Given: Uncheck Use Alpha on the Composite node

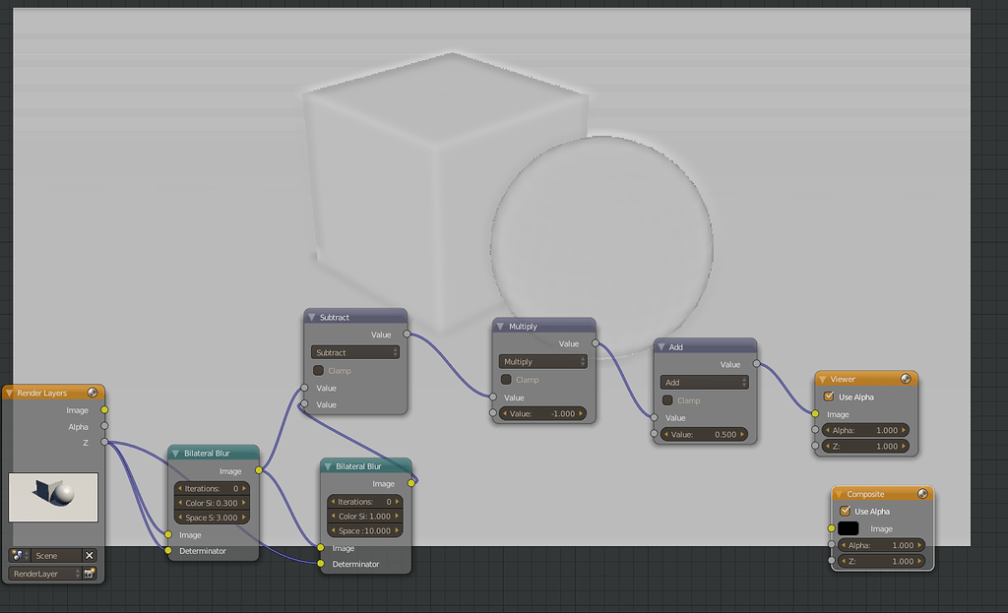Looking at the screenshot, I should [x=846, y=511].
